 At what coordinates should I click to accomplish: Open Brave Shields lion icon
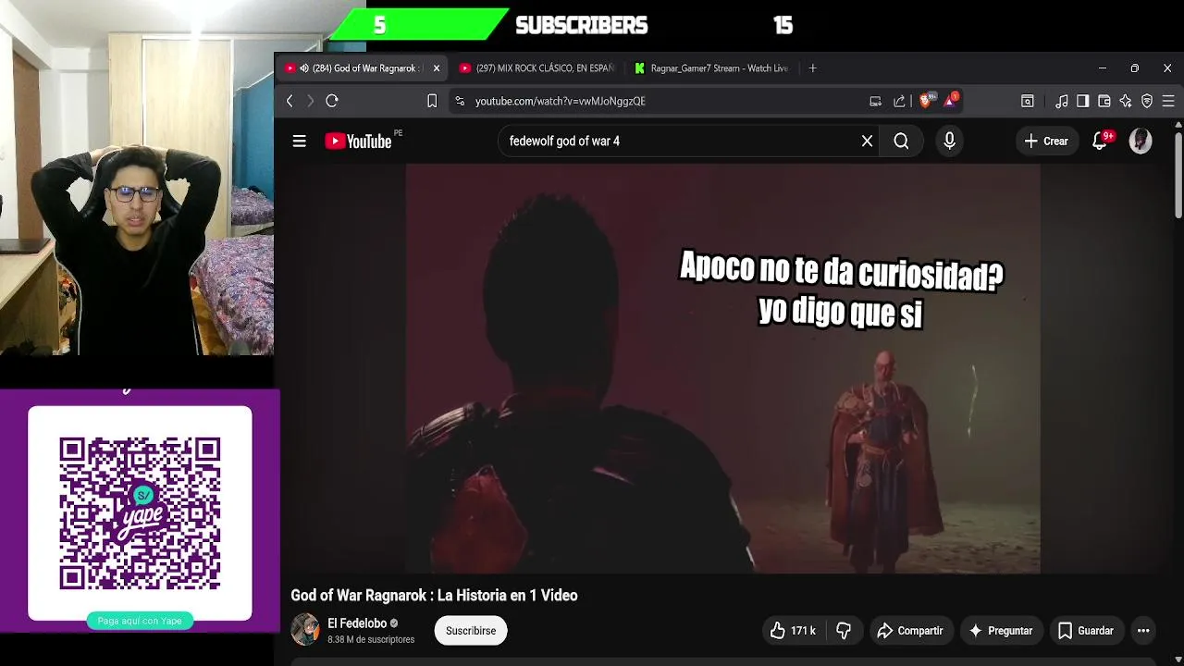tap(926, 100)
